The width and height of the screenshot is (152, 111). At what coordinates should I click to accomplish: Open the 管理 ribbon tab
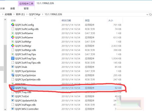click(26, 9)
